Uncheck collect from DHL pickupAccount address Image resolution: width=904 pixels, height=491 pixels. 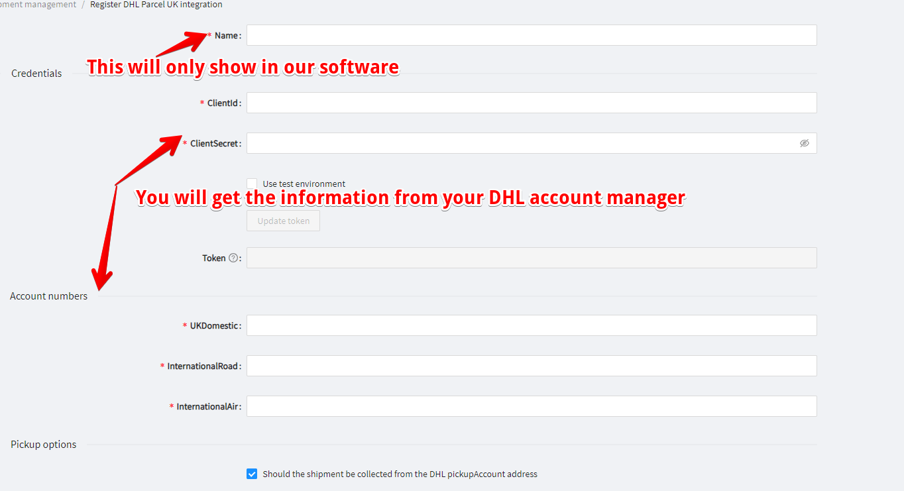pyautogui.click(x=252, y=474)
